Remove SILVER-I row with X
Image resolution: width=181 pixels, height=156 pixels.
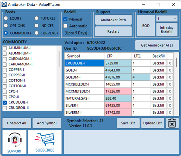coord(170,105)
